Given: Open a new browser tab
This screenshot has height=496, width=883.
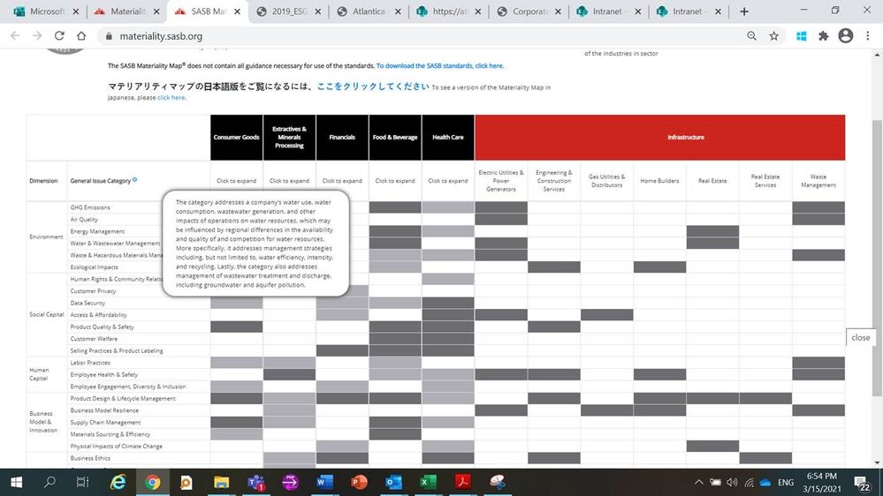Looking at the screenshot, I should [744, 11].
